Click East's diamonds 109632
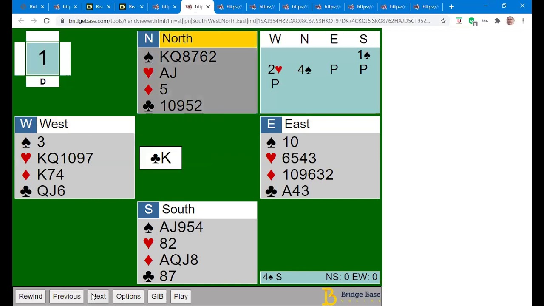This screenshot has height=306, width=544. pos(308,175)
